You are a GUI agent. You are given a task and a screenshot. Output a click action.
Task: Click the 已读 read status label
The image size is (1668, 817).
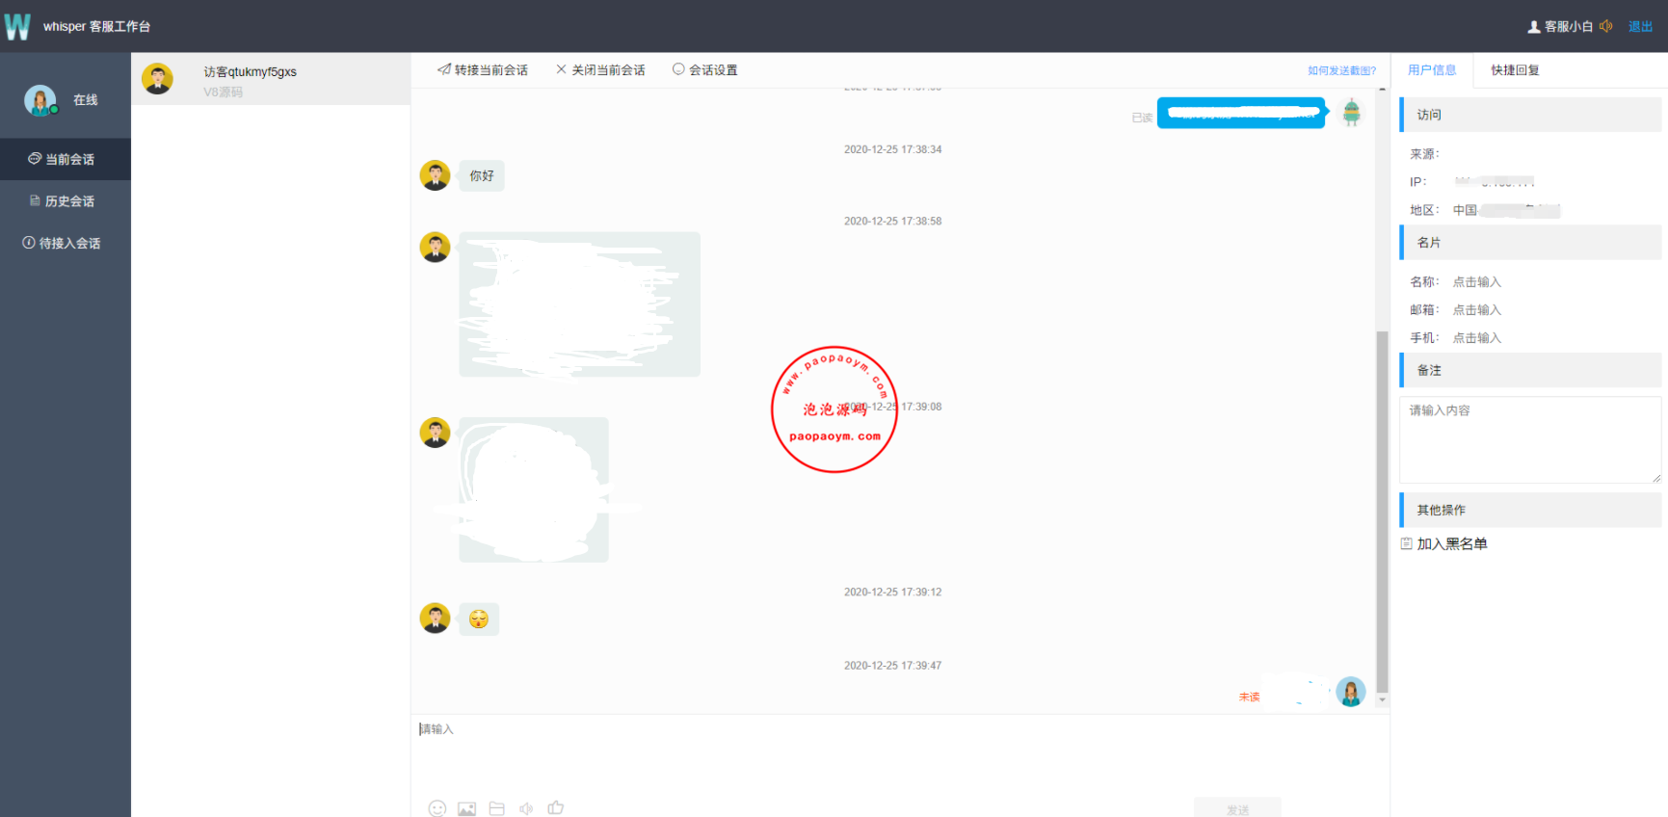[x=1142, y=118]
